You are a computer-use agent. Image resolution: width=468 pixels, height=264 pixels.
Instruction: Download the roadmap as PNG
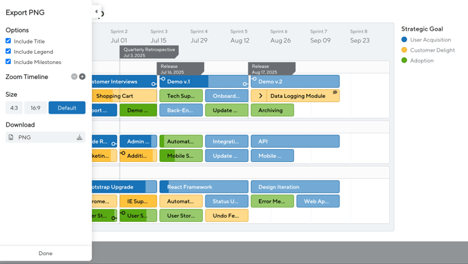(46, 137)
